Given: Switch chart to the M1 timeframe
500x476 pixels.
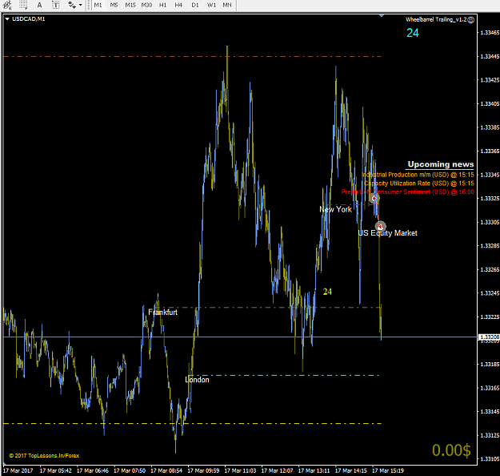Looking at the screenshot, I should coord(98,5).
